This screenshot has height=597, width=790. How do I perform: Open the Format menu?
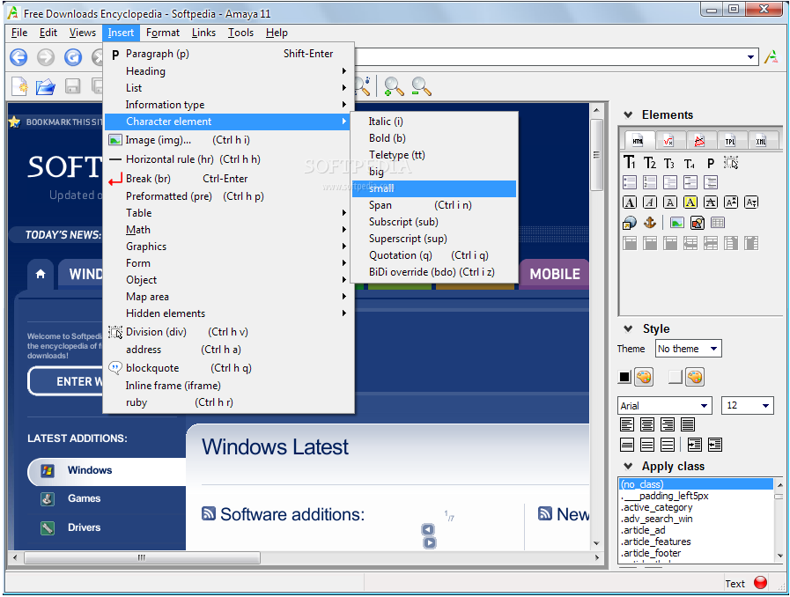(x=163, y=33)
